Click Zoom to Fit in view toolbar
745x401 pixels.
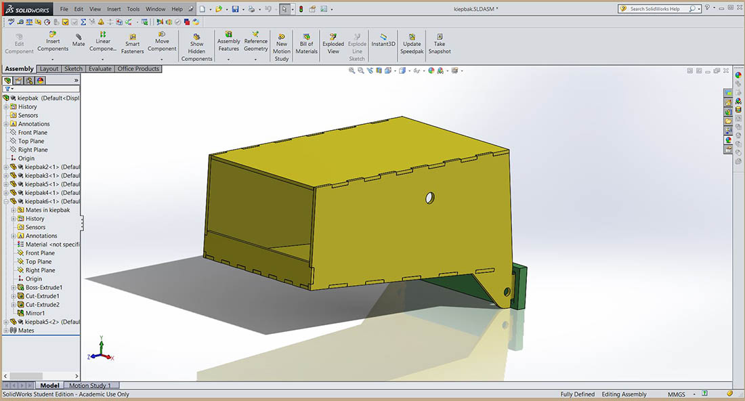(x=352, y=70)
